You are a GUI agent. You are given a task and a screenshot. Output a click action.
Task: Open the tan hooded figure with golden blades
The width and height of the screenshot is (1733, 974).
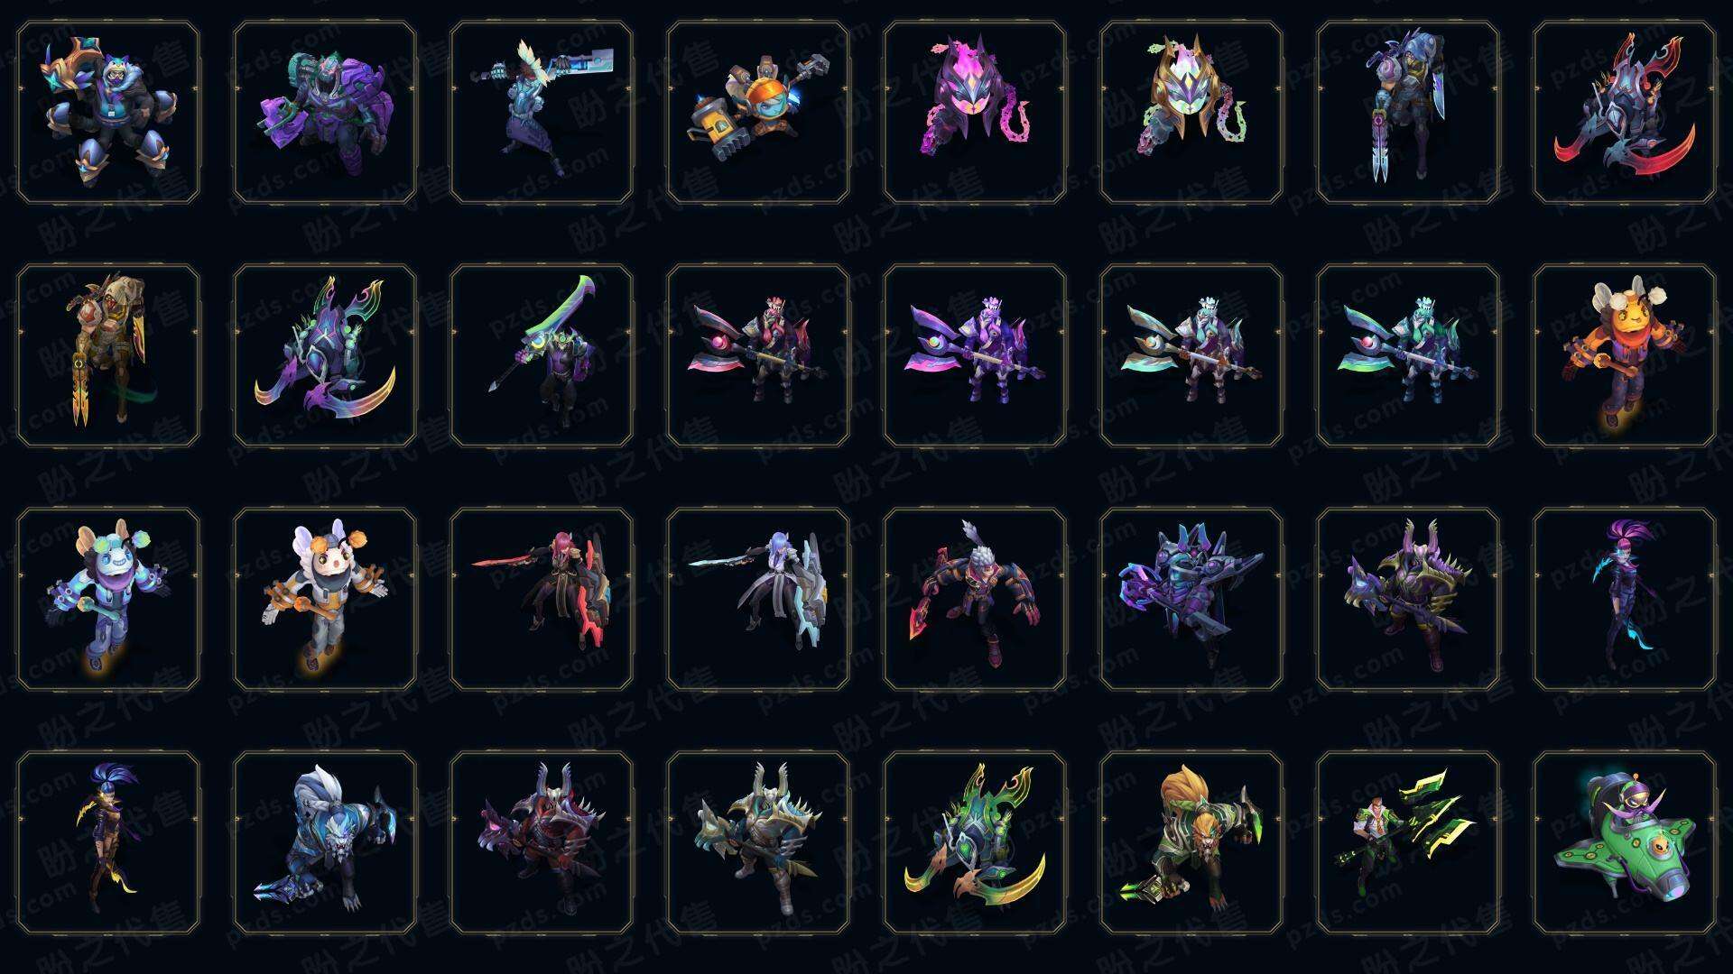click(108, 355)
